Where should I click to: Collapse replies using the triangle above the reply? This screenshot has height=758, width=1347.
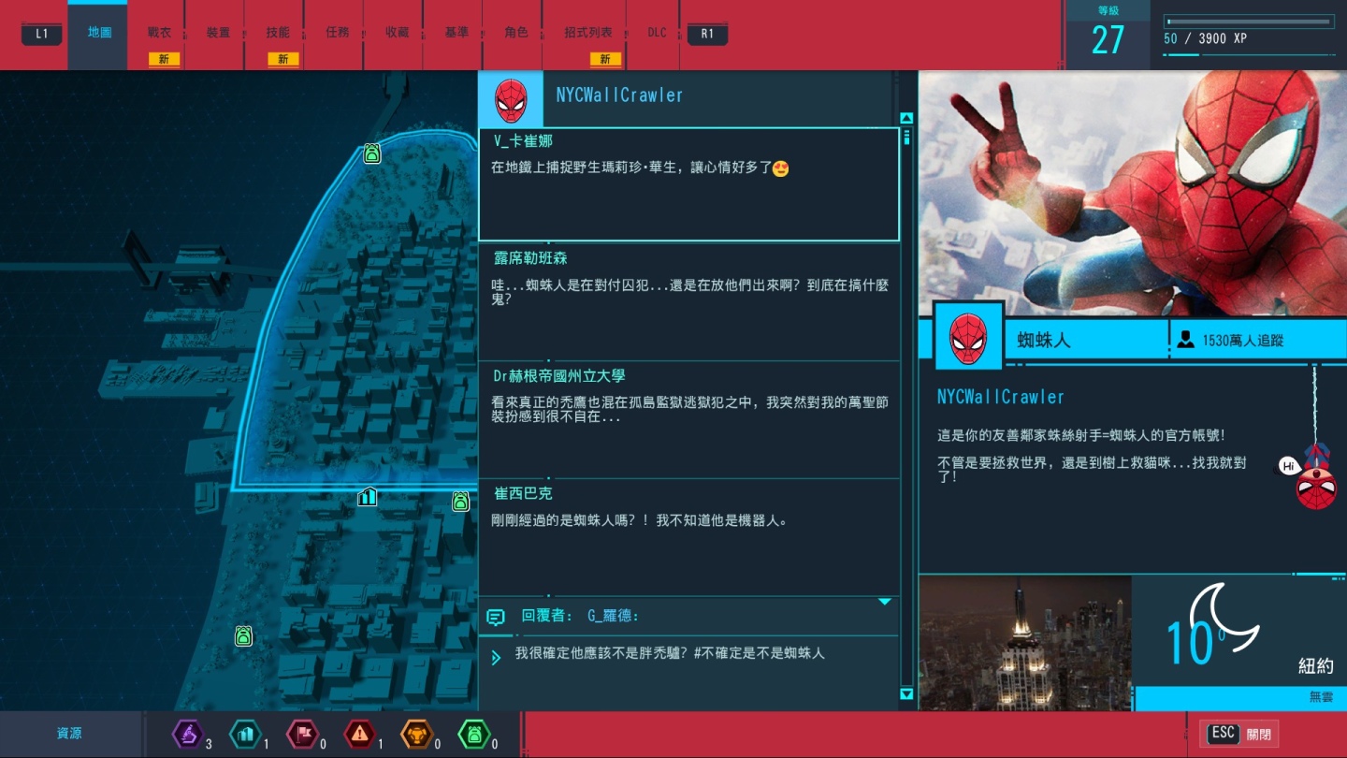pos(884,602)
